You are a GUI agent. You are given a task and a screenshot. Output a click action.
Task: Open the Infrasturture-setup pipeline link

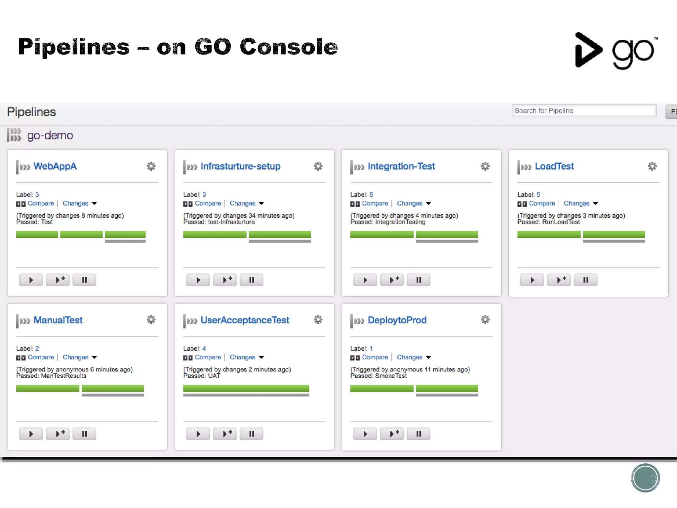pyautogui.click(x=240, y=166)
